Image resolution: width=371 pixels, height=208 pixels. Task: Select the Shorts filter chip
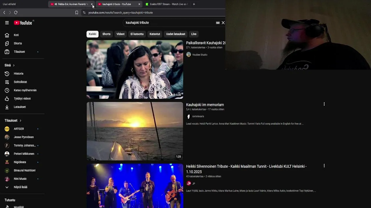(106, 34)
